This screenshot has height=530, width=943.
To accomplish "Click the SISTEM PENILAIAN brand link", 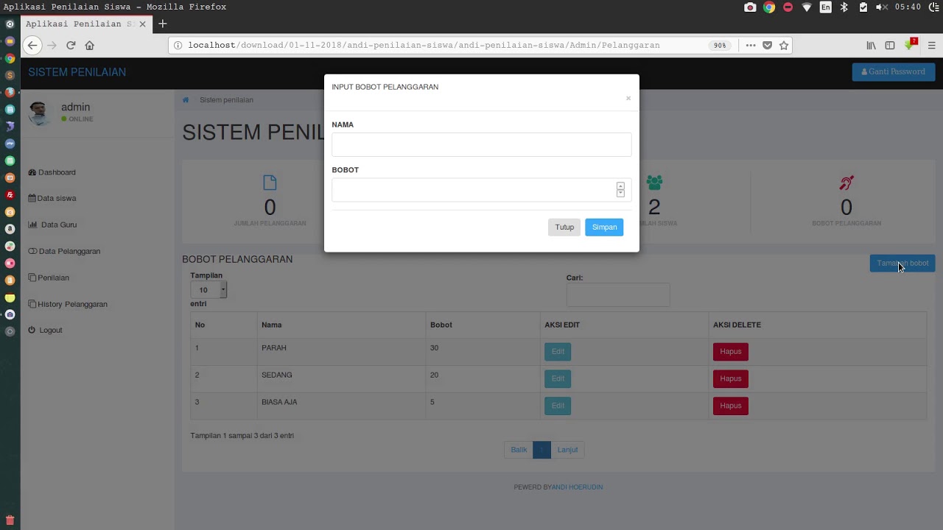I will 77,72.
